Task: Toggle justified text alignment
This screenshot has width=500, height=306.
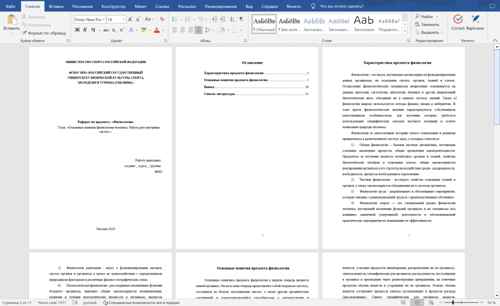Action: (198, 30)
